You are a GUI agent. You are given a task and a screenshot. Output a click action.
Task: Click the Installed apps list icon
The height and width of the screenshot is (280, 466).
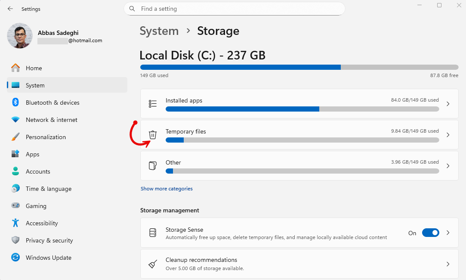click(x=153, y=104)
